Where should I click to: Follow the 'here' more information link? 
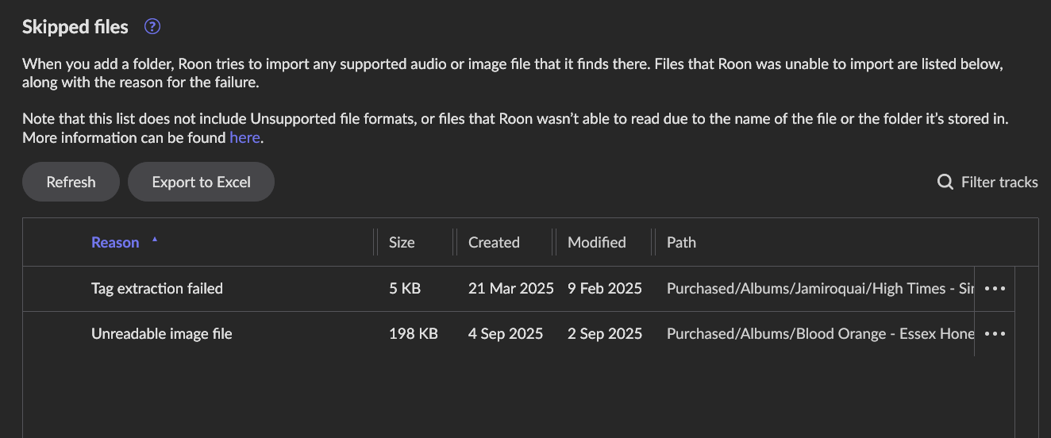coord(244,137)
